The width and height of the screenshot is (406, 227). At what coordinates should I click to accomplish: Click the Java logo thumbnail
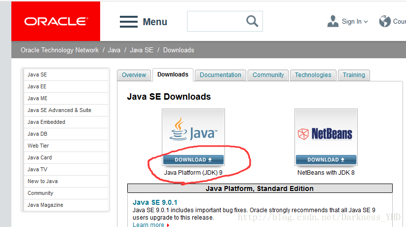[x=193, y=132]
